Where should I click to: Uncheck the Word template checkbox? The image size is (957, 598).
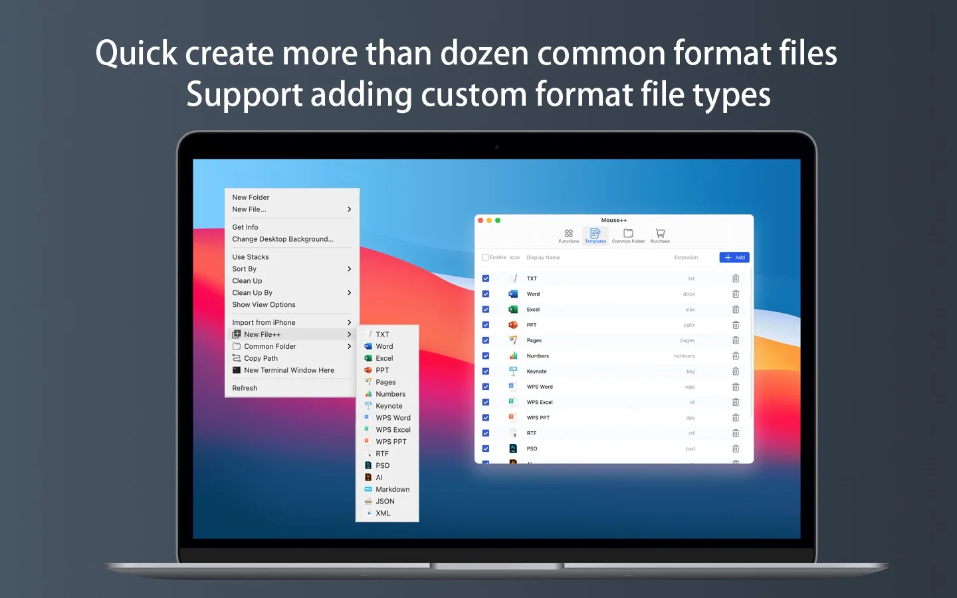point(486,294)
